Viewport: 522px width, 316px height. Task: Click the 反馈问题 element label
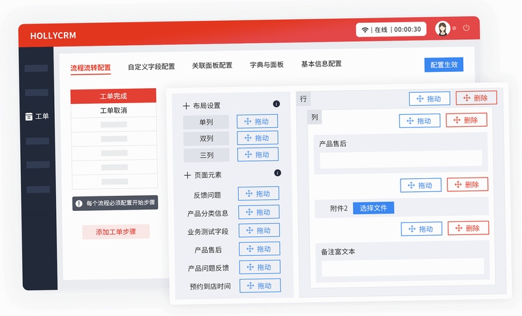[x=207, y=195]
